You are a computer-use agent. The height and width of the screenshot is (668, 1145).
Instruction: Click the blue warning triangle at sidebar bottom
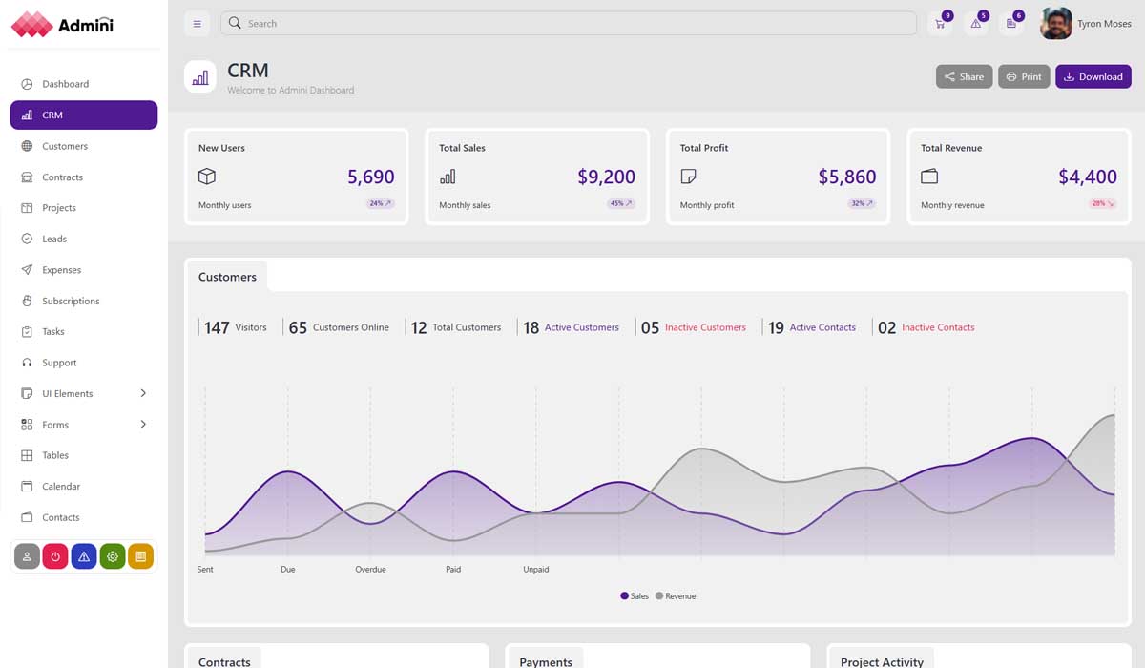83,555
